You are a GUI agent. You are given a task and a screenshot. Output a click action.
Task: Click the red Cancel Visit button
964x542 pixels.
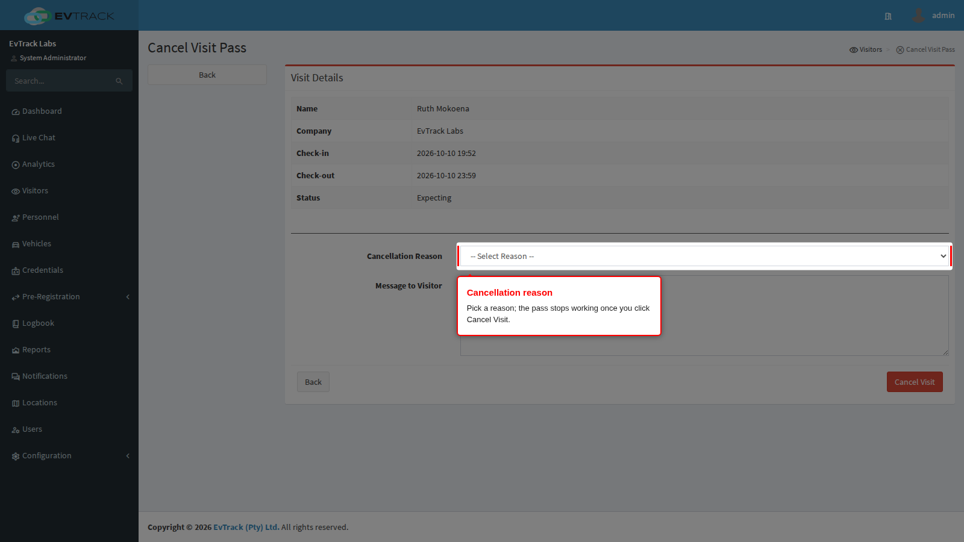(915, 382)
